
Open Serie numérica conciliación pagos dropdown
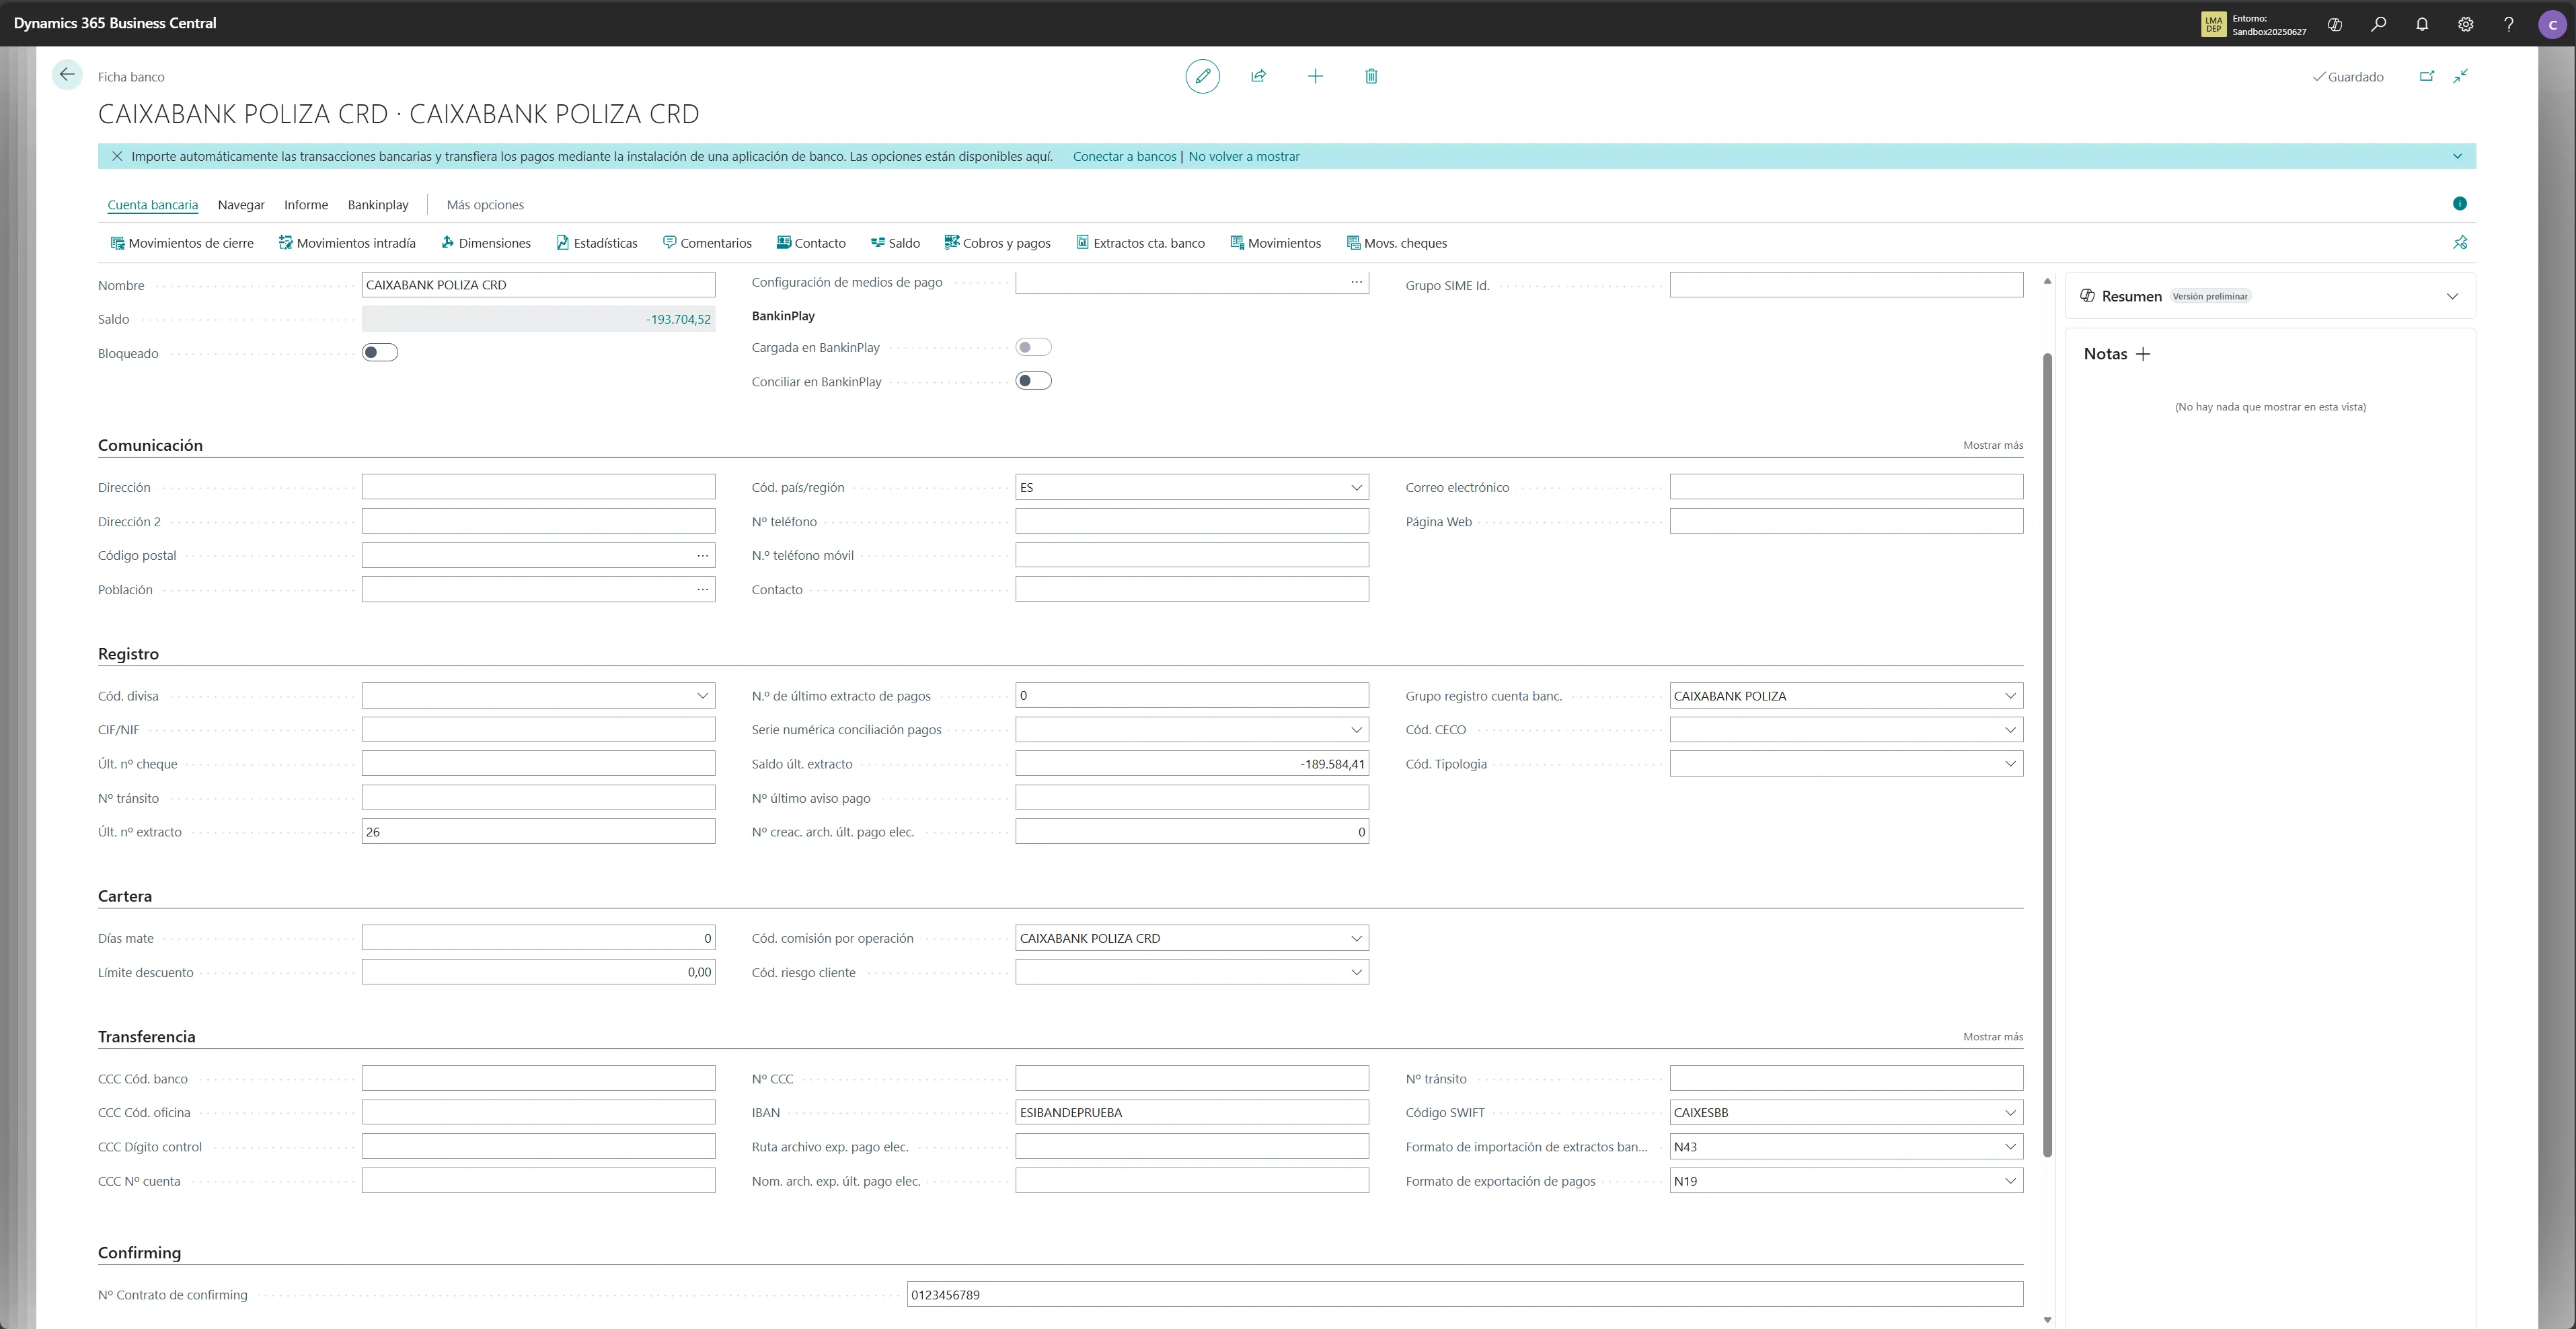(1356, 729)
